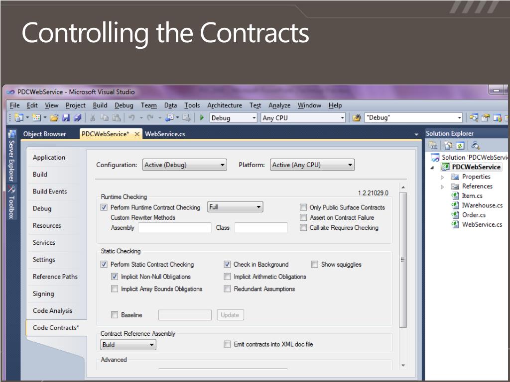Screen dimensions: 510x382
Task: Click the Refresh icon in Solution Explorer
Action: click(x=460, y=145)
